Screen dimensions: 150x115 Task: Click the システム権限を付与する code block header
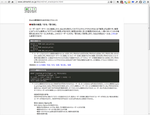coord(74,70)
